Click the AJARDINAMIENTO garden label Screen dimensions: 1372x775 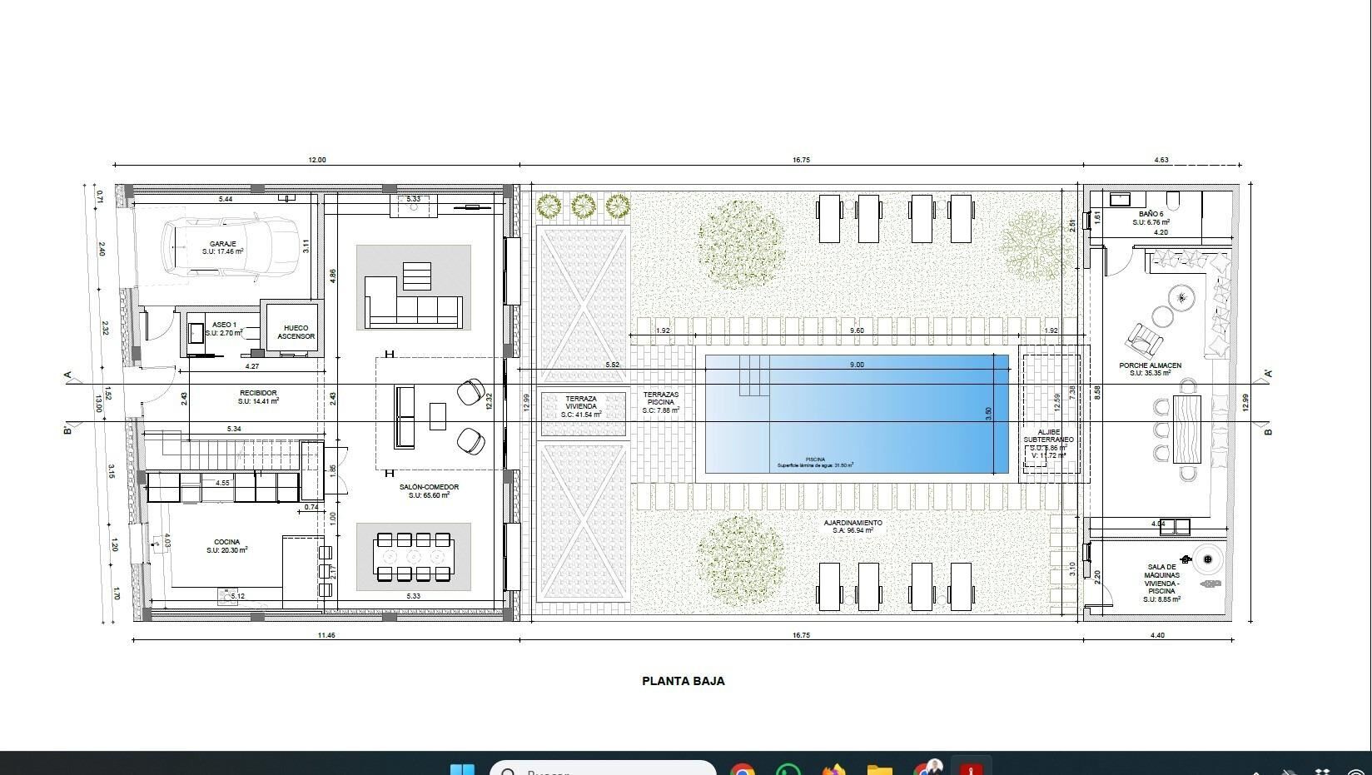(853, 524)
